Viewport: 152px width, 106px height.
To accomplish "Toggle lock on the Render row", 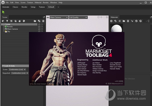I will click(39, 27).
